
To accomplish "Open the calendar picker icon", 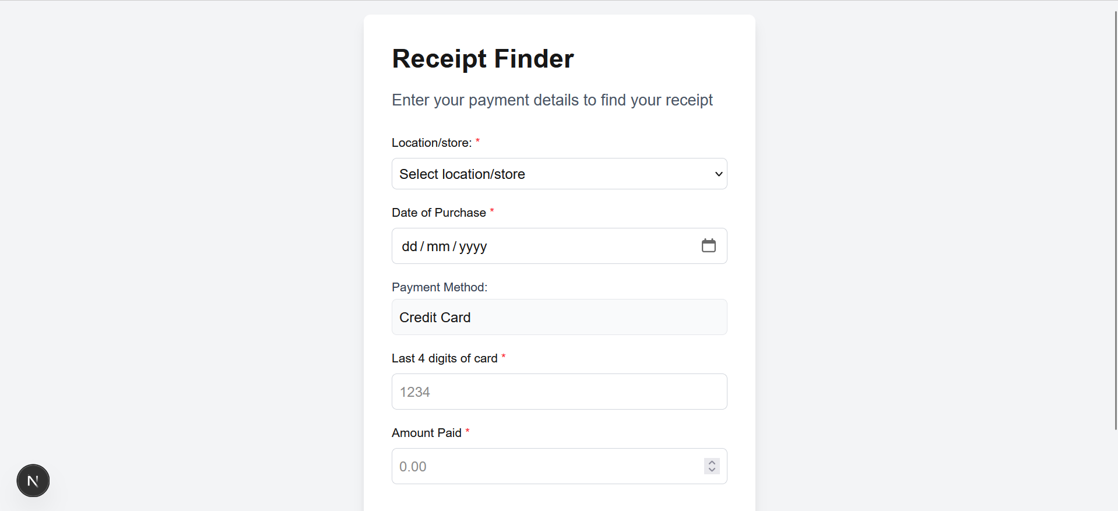I will pos(708,245).
